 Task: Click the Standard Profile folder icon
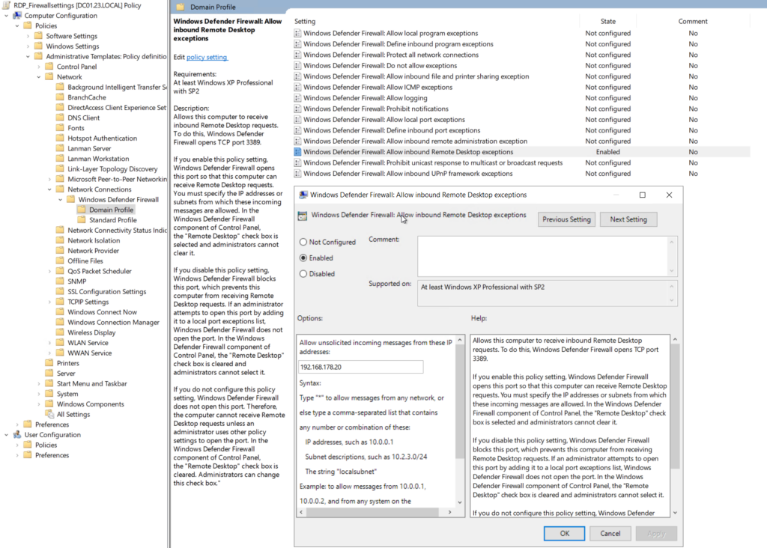tap(82, 220)
